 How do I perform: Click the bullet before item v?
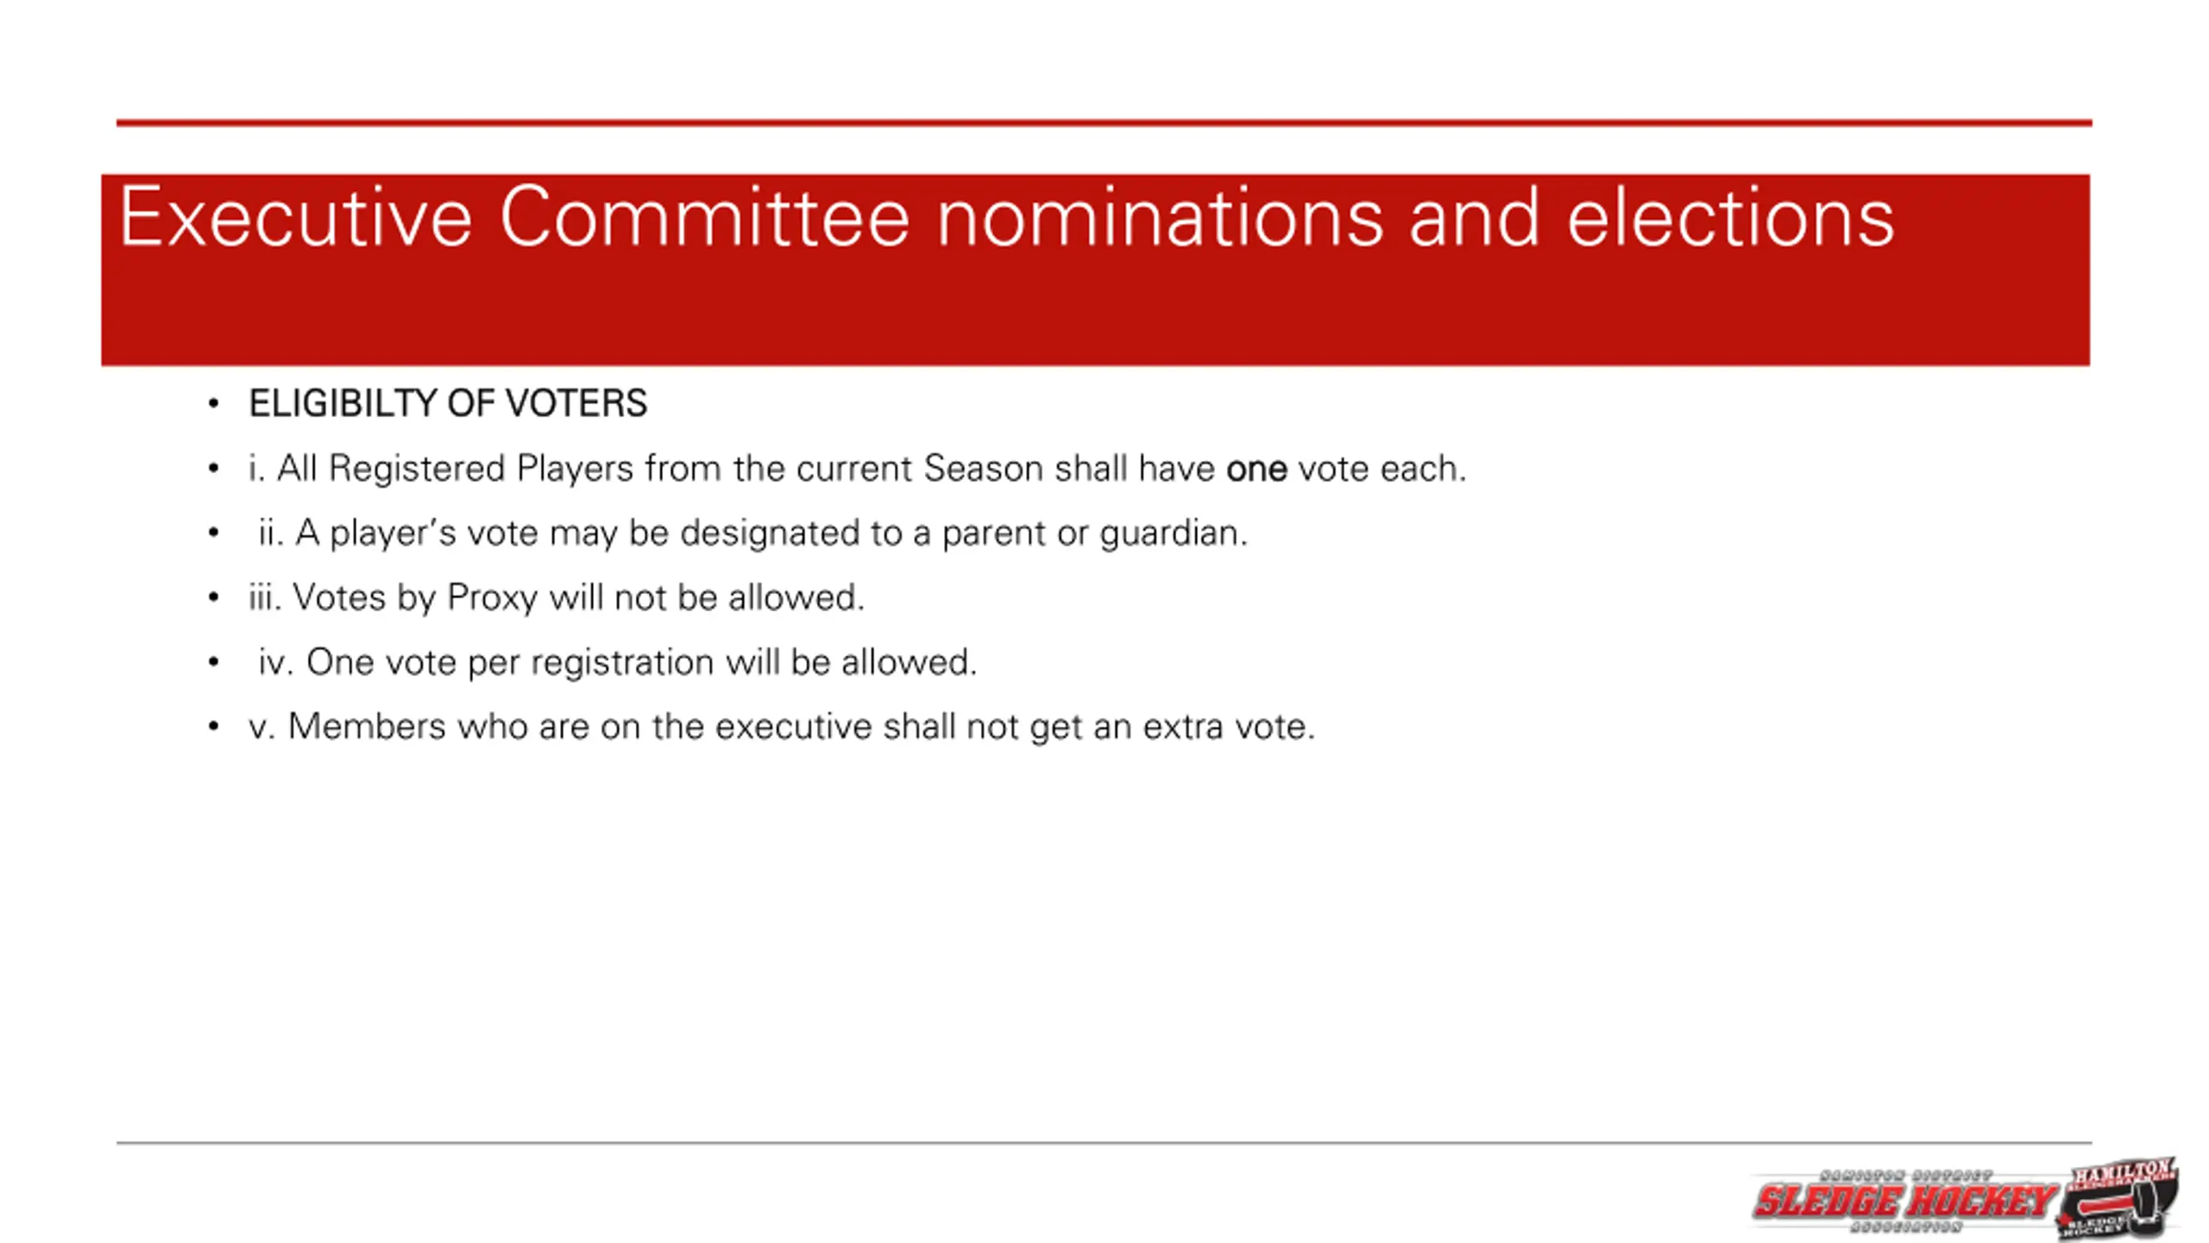[214, 727]
